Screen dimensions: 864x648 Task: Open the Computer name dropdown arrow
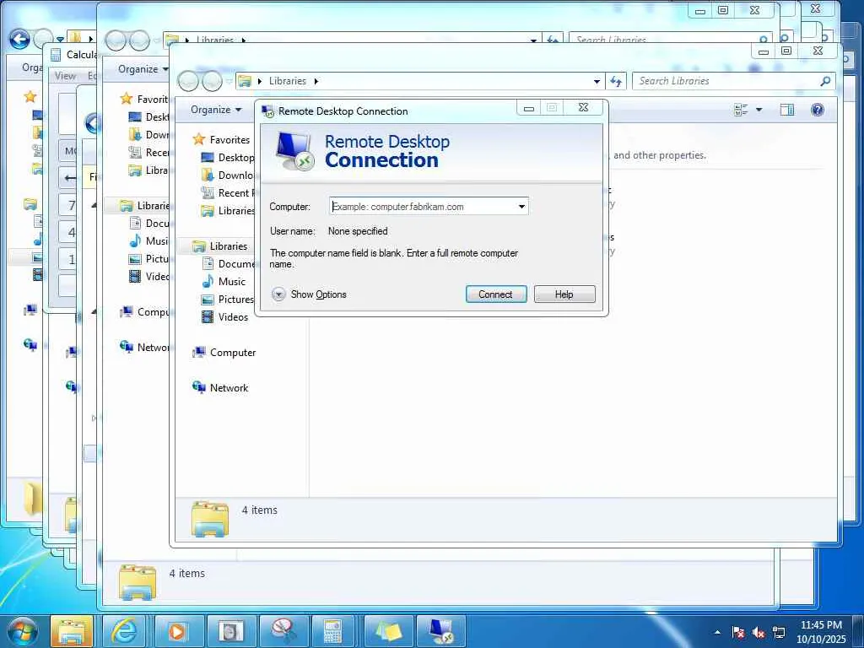pyautogui.click(x=521, y=207)
